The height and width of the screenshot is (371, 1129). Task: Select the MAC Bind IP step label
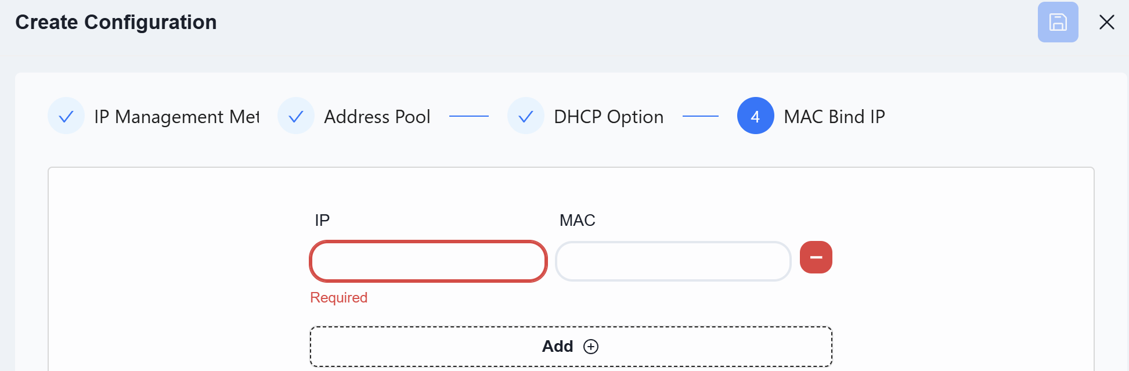(834, 117)
